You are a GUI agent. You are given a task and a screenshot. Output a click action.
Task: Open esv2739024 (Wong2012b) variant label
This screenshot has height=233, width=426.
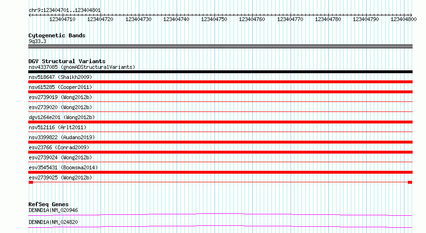(60, 157)
